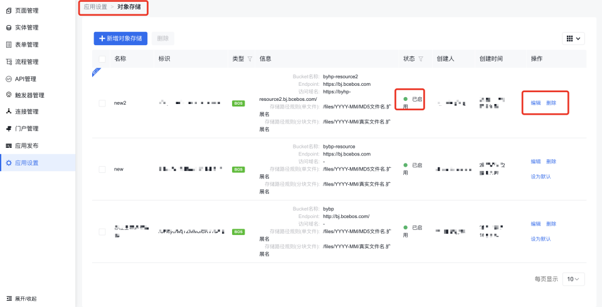Select the checkbox for bybp-resource row
This screenshot has height=307, width=602.
(102, 169)
